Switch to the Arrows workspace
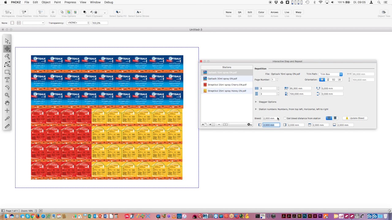Screen dimensions: 392x220 [274, 12]
